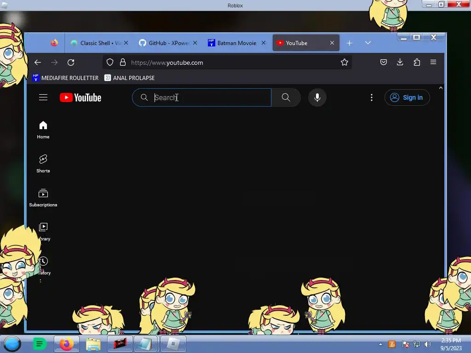Click the browser forward arrow button
471x353 pixels.
click(x=54, y=63)
